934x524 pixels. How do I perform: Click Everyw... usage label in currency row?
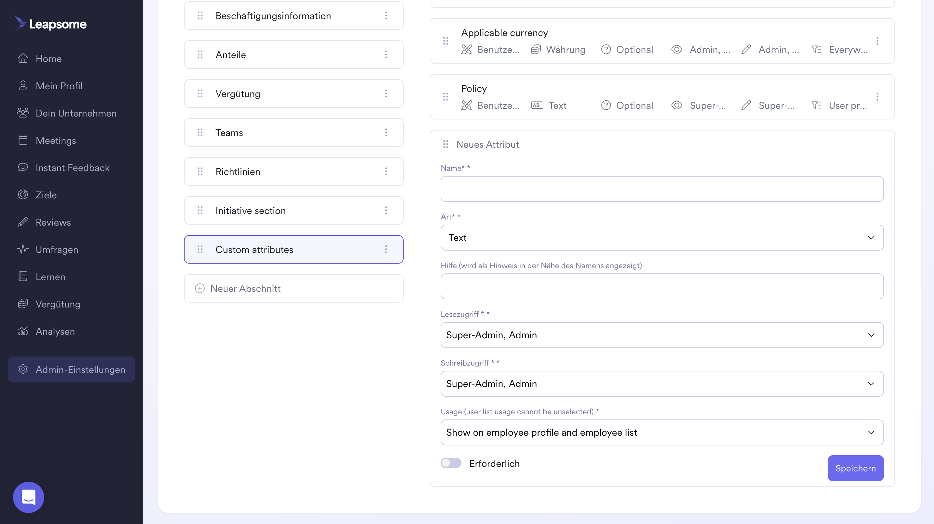[848, 49]
